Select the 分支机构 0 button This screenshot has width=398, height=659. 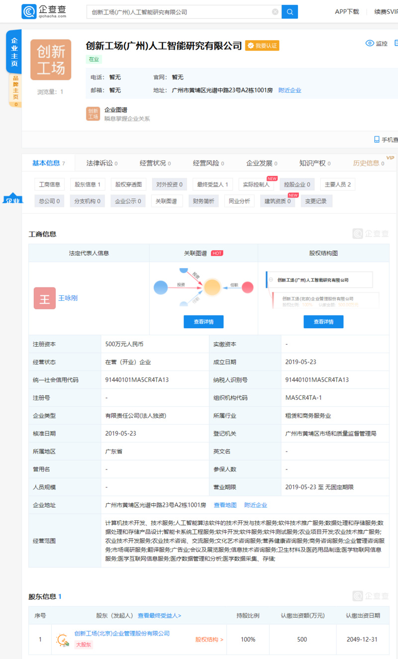pos(87,201)
